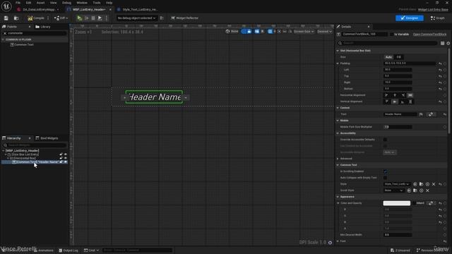Open the Style asset dropdown
The image size is (452, 254).
click(397, 184)
